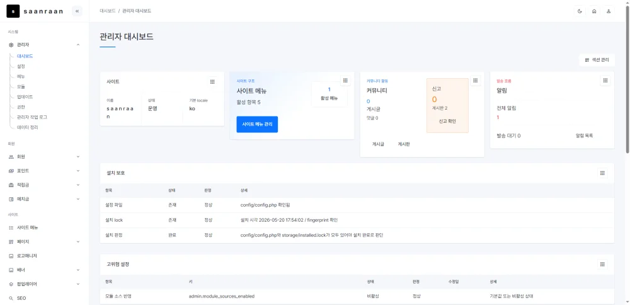
Task: Select 대시보드 in sidebar submenu
Action: coord(25,56)
